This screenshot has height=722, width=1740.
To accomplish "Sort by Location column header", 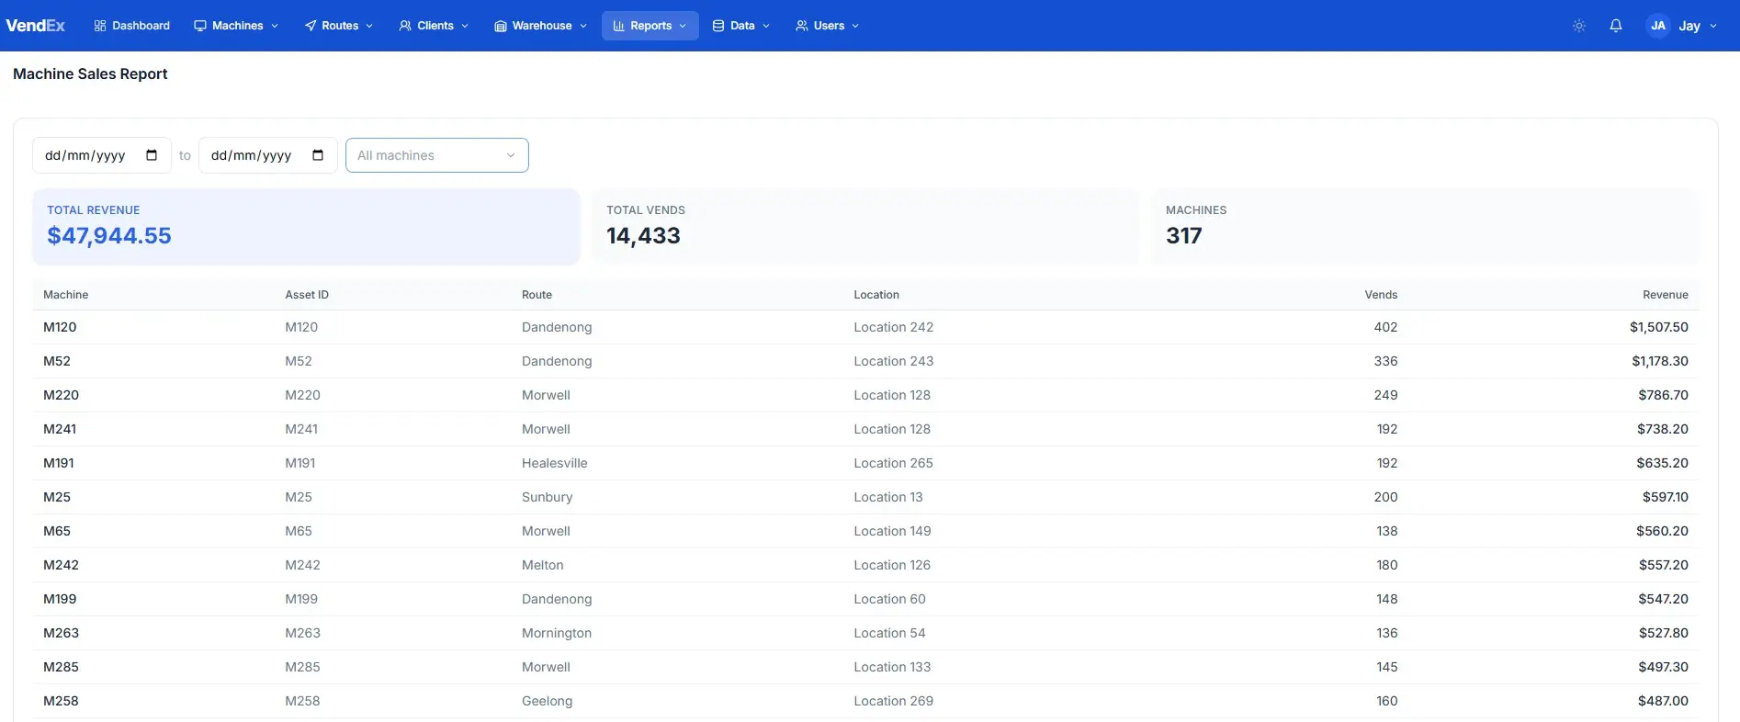I will 876,295.
